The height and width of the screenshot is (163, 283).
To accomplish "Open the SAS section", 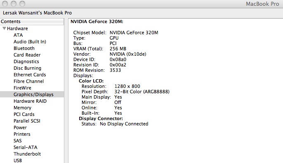I will (x=17, y=141).
